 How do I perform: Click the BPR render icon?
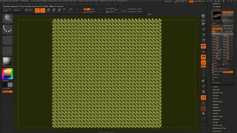203,16
